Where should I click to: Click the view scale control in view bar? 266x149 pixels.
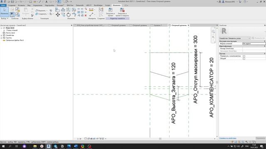pyautogui.click(x=79, y=139)
